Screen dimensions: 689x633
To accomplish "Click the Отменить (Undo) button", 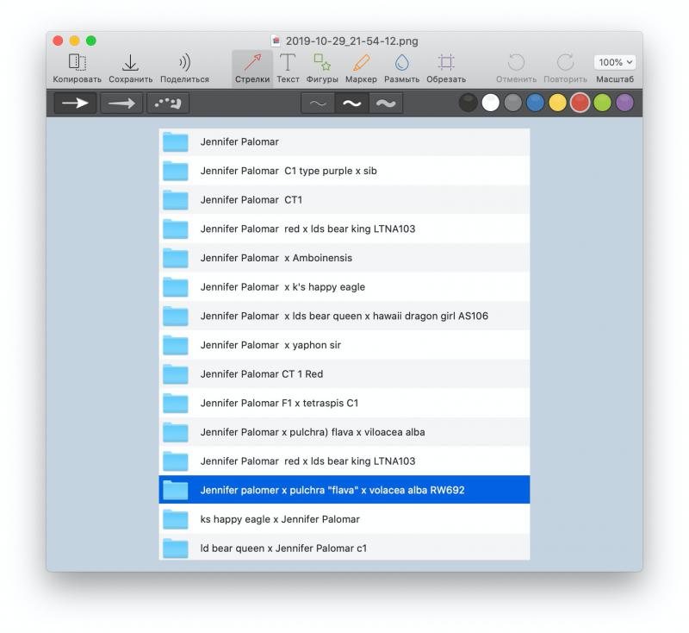I will (516, 63).
